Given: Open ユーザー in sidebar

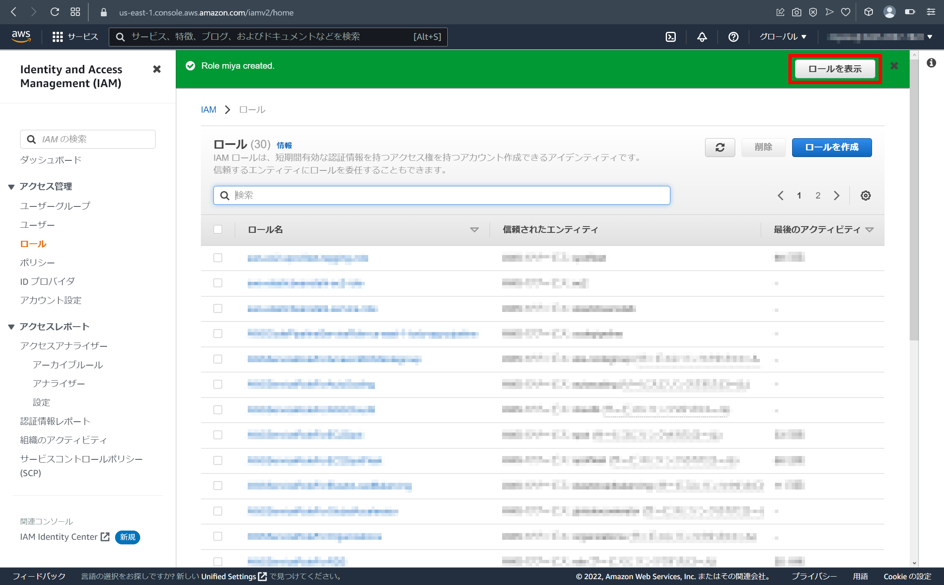Looking at the screenshot, I should pos(37,225).
